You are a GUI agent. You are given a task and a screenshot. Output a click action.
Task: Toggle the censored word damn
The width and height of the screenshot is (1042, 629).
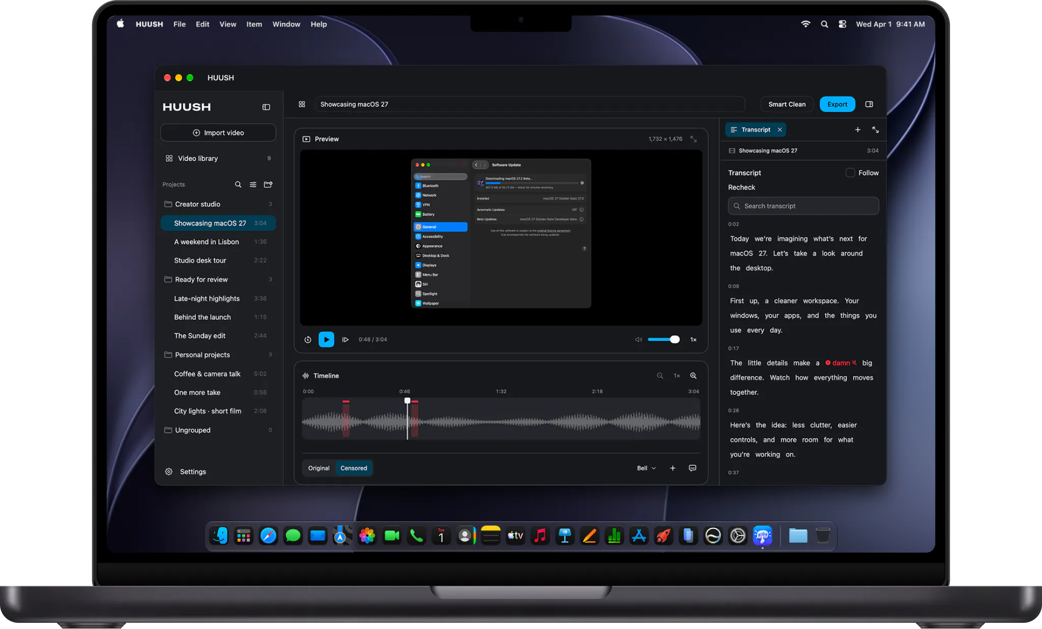pos(841,363)
